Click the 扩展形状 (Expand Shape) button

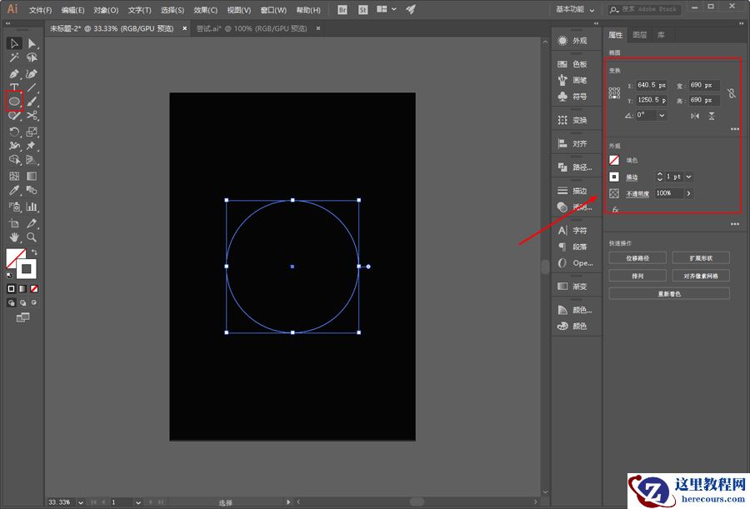point(701,257)
